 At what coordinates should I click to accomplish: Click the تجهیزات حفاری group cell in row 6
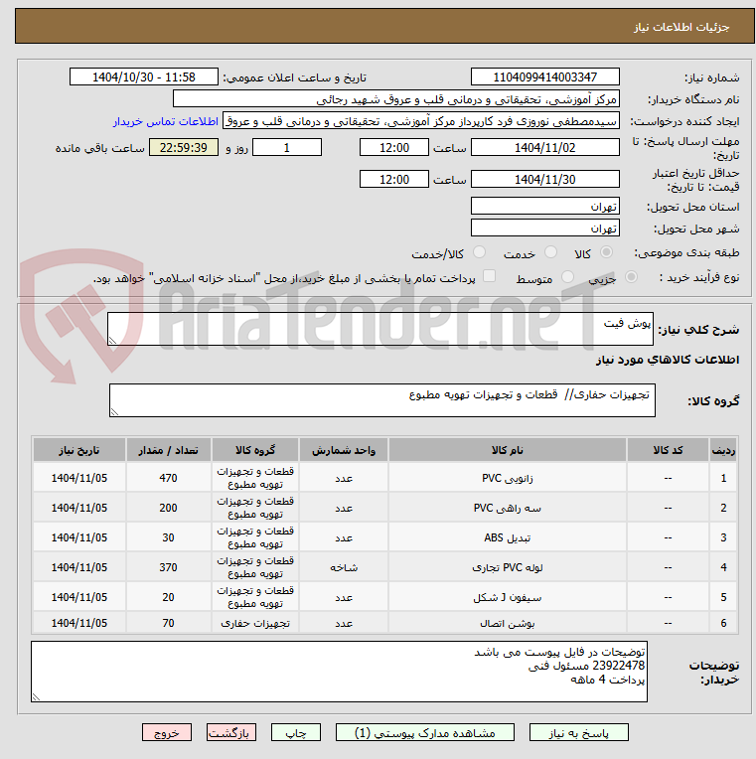click(x=255, y=624)
